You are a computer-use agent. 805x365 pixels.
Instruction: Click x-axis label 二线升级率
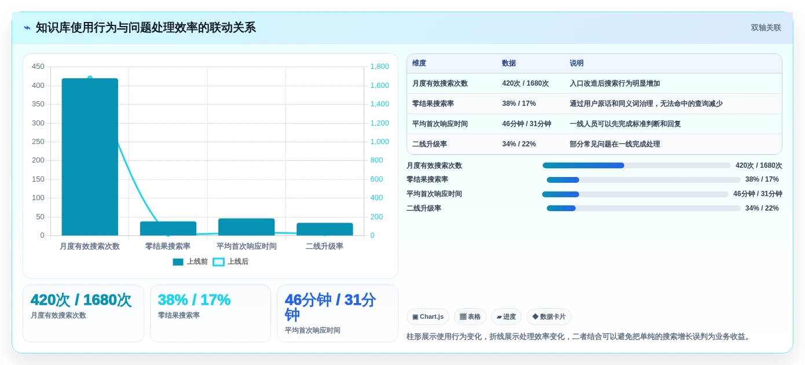[x=324, y=246]
